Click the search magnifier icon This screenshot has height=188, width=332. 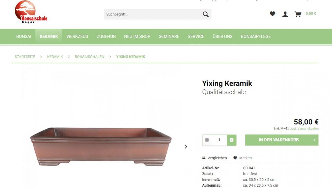(x=206, y=14)
